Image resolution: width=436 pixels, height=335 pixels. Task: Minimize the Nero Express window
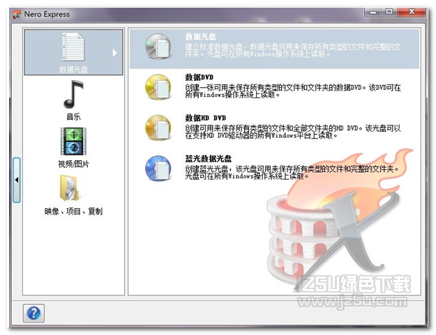coord(373,12)
